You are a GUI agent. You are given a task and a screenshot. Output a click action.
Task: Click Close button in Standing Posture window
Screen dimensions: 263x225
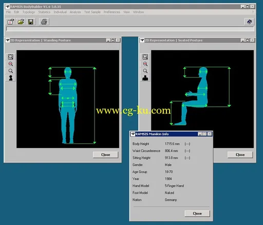[105, 155]
